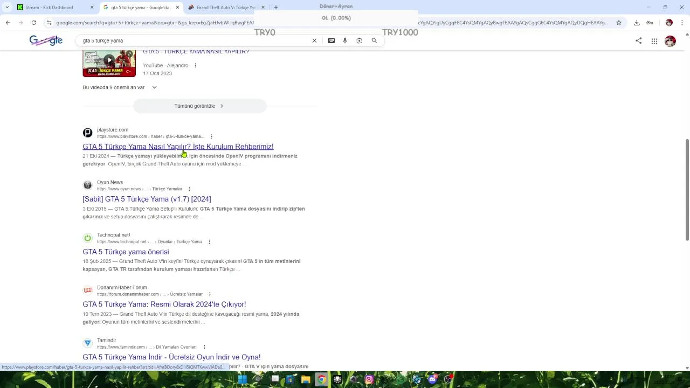The height and width of the screenshot is (388, 690).
Task: Open more options for Technopat.net result
Action: (x=209, y=241)
